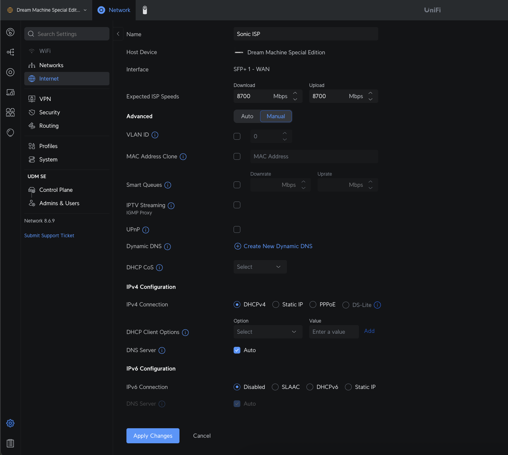
Task: Click Cancel button
Action: pyautogui.click(x=202, y=436)
